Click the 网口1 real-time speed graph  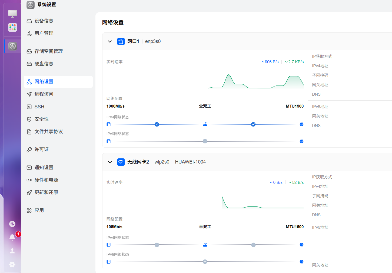pos(255,81)
